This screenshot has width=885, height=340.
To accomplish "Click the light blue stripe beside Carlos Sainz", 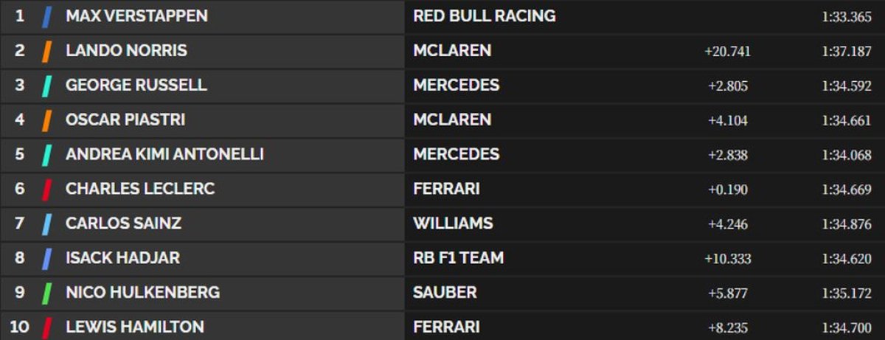I will pyautogui.click(x=46, y=223).
